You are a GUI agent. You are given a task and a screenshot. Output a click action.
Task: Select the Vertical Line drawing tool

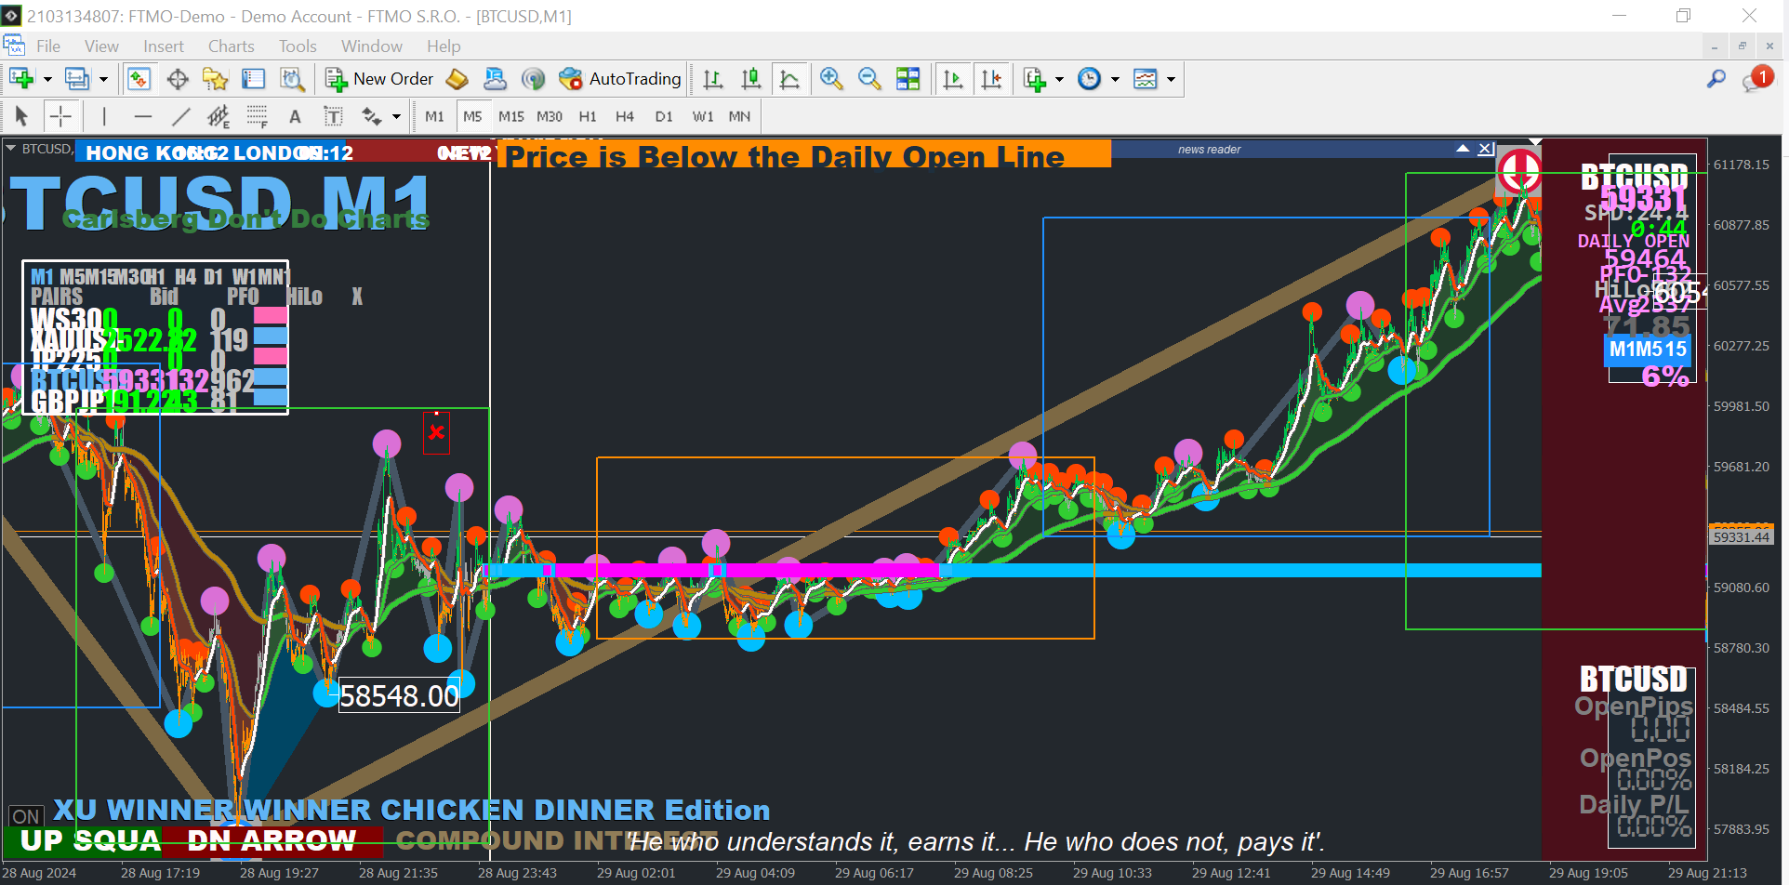(104, 116)
